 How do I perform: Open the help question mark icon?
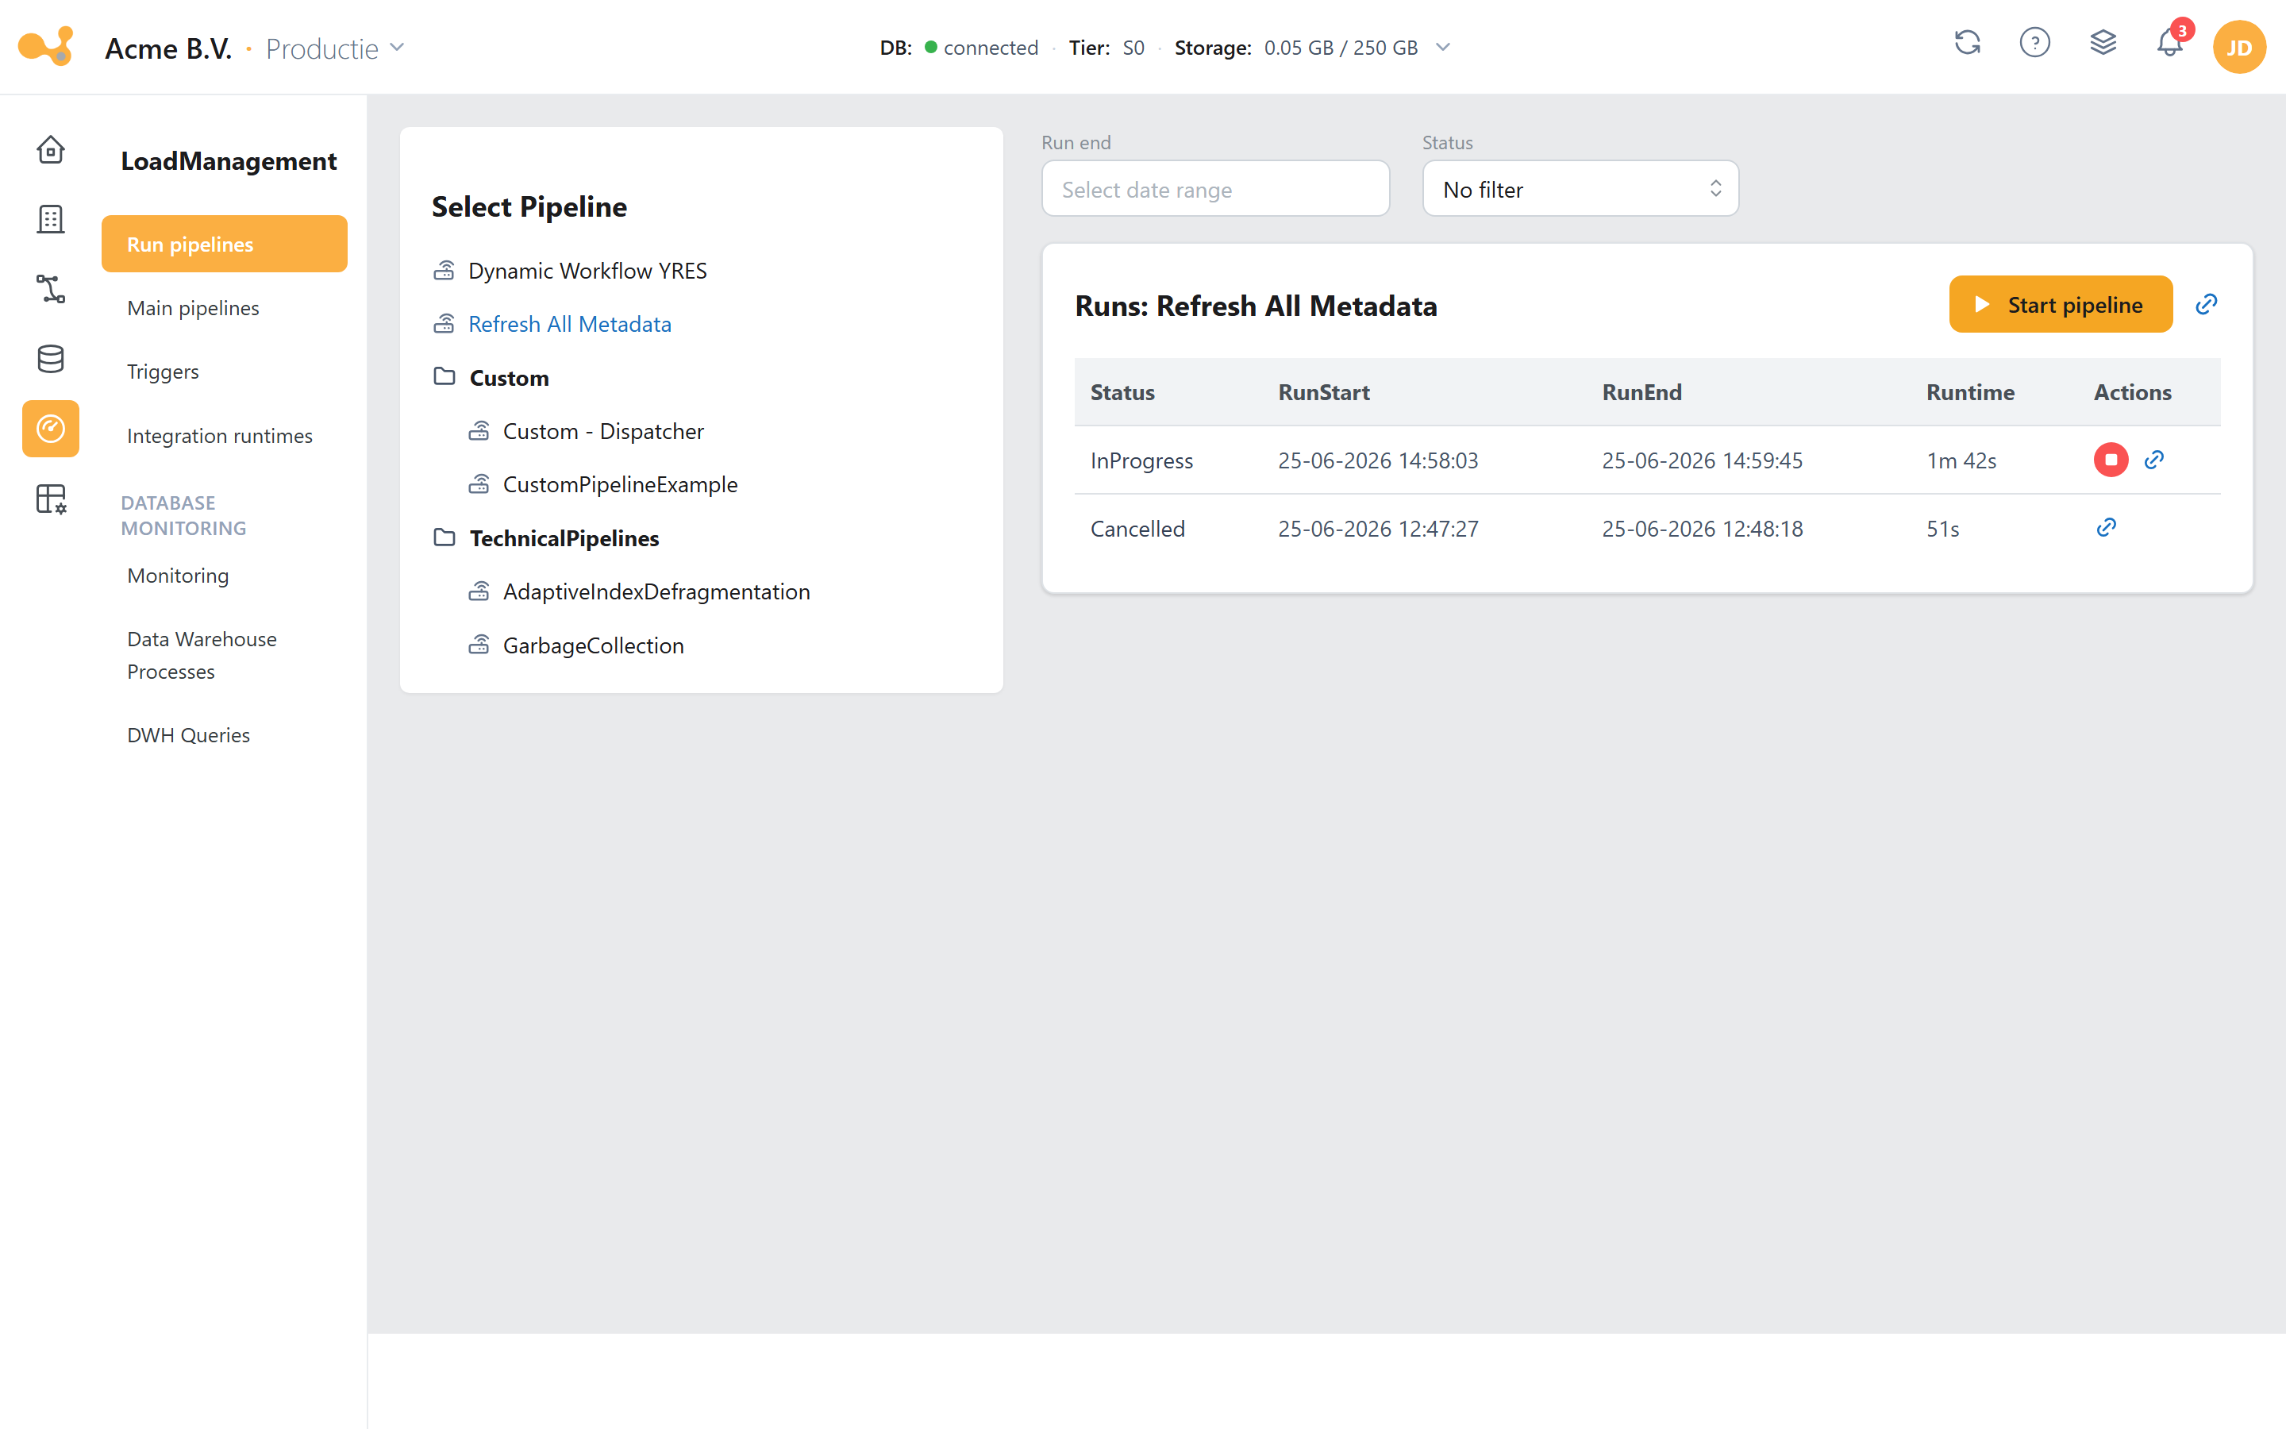(2034, 44)
